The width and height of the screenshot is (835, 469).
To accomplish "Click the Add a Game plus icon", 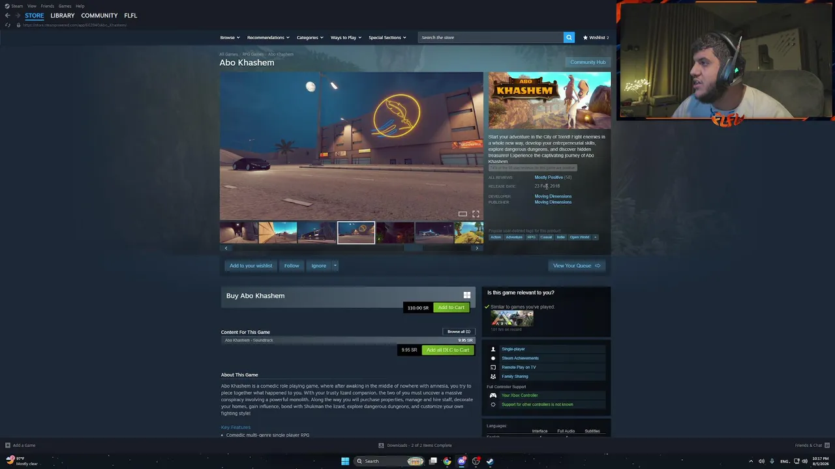I will 8,446.
